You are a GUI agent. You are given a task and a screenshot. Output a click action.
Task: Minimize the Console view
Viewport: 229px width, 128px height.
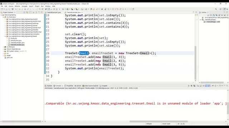pos(224,86)
